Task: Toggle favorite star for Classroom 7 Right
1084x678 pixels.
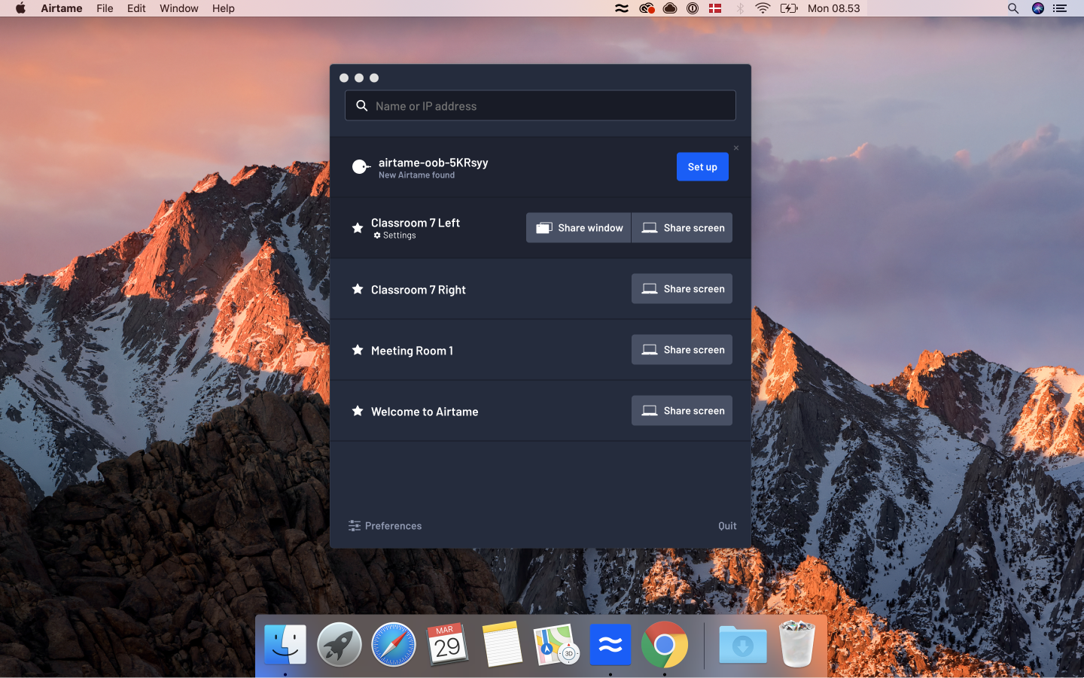Action: (x=358, y=289)
